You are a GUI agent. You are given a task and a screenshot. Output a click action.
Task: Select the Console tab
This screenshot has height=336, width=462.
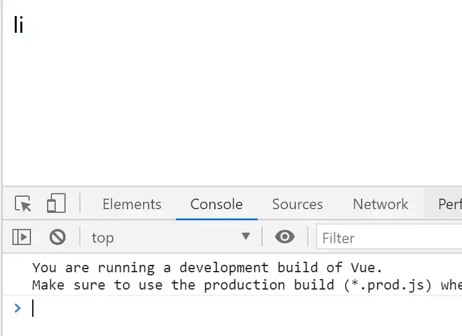click(217, 204)
